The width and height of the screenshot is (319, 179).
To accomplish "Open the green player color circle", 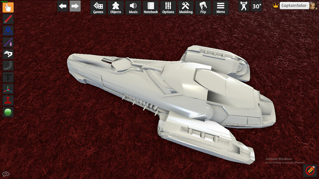I will click(x=8, y=112).
